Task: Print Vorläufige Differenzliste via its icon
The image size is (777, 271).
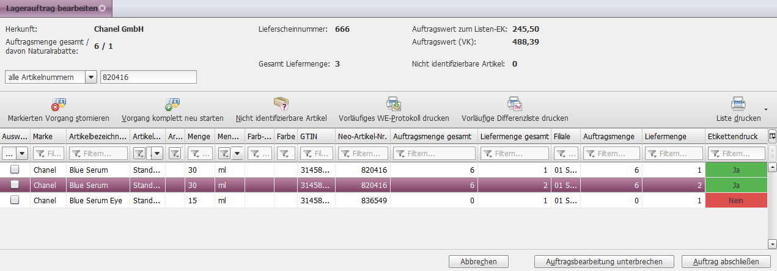Action: point(515,104)
